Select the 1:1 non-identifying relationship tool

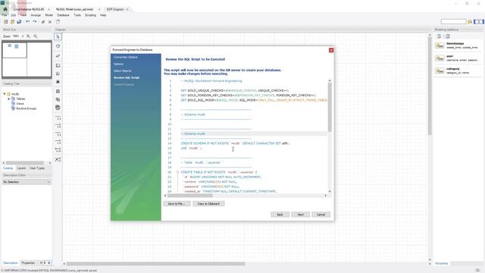pyautogui.click(x=58, y=118)
